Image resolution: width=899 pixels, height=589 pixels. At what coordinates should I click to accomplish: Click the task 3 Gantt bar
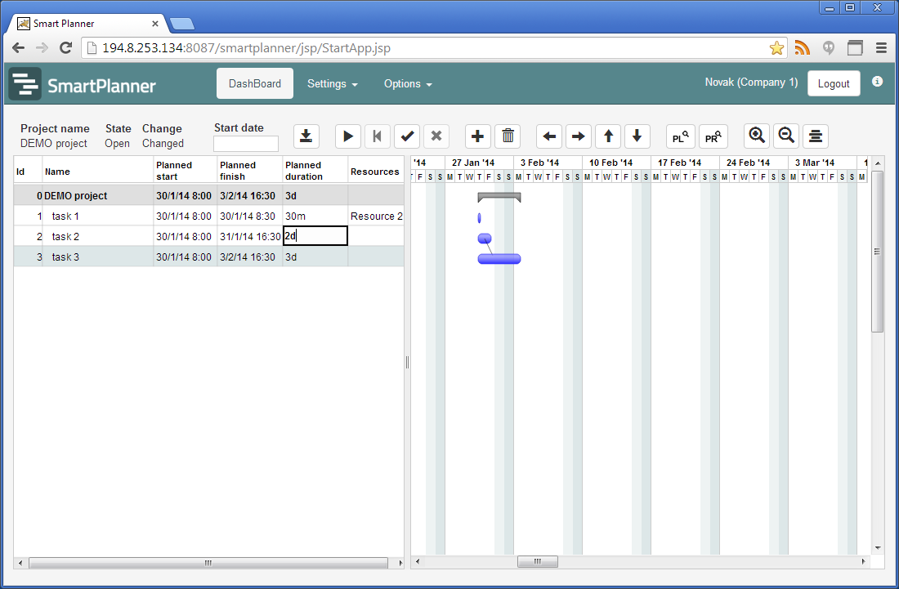[499, 259]
